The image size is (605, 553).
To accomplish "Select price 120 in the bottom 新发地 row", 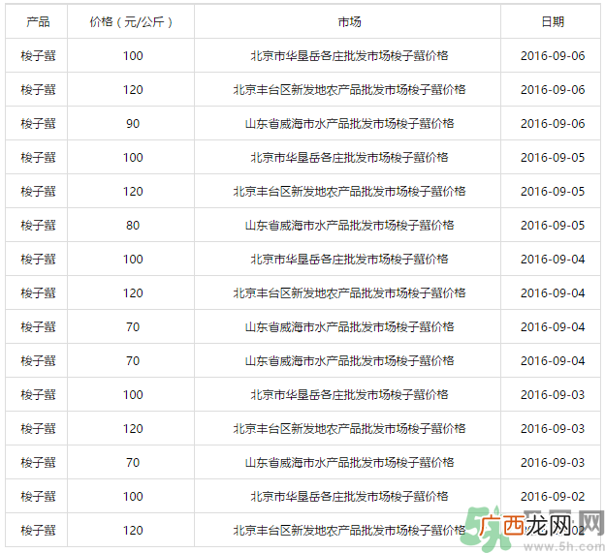I will [x=133, y=531].
